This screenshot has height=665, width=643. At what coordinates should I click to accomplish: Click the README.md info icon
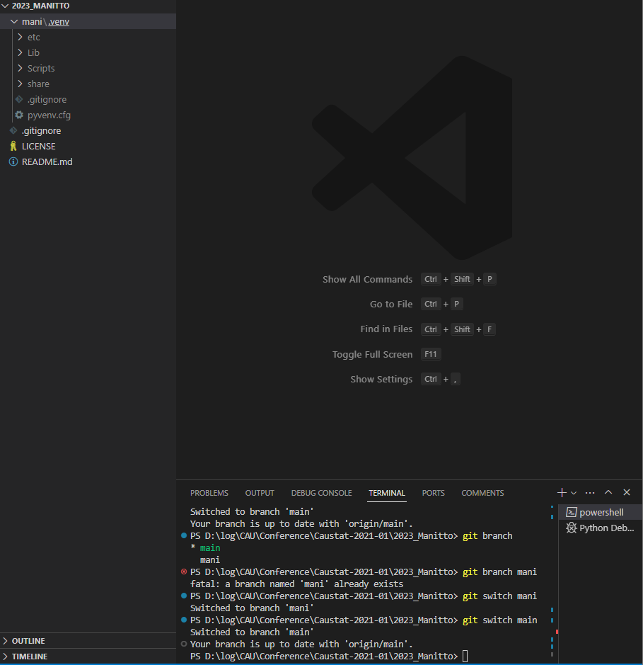point(13,161)
